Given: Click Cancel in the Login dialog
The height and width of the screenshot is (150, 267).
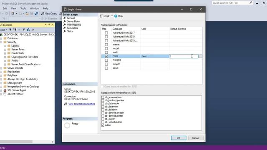Looking at the screenshot, I should (x=196, y=138).
